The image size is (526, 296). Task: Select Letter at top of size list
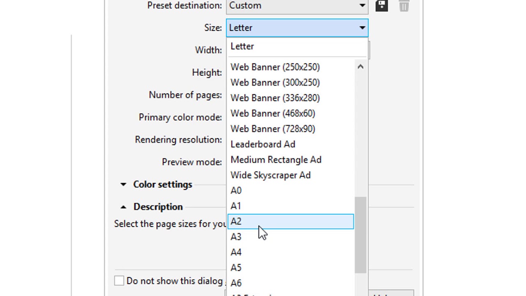point(297,46)
